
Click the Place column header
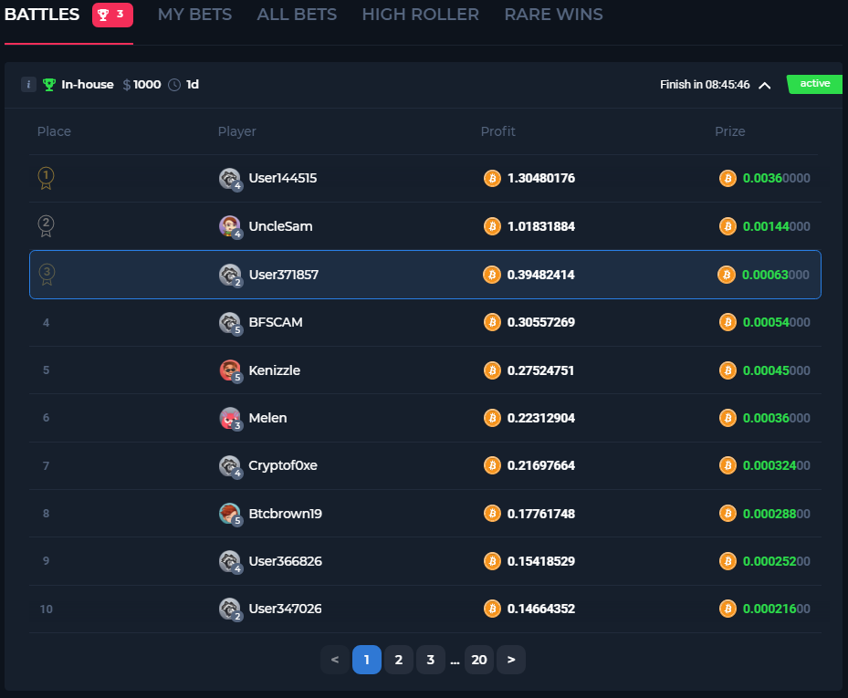tap(54, 131)
